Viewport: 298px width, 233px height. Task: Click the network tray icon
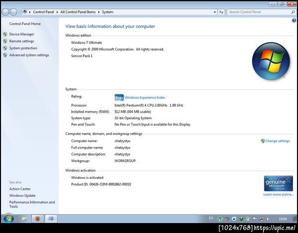click(262, 219)
